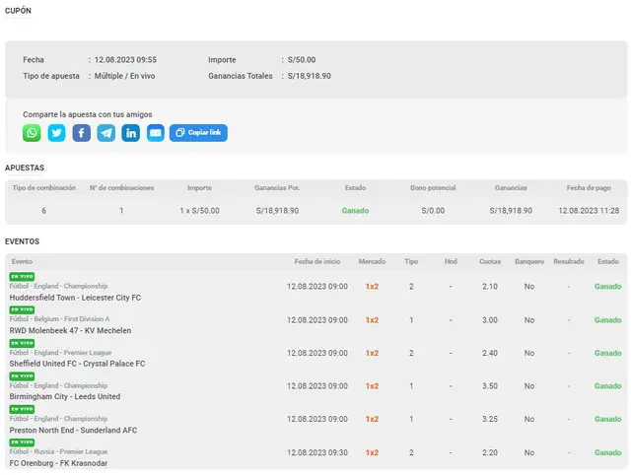Share the bet on Facebook
This screenshot has height=475, width=631.
coord(81,133)
